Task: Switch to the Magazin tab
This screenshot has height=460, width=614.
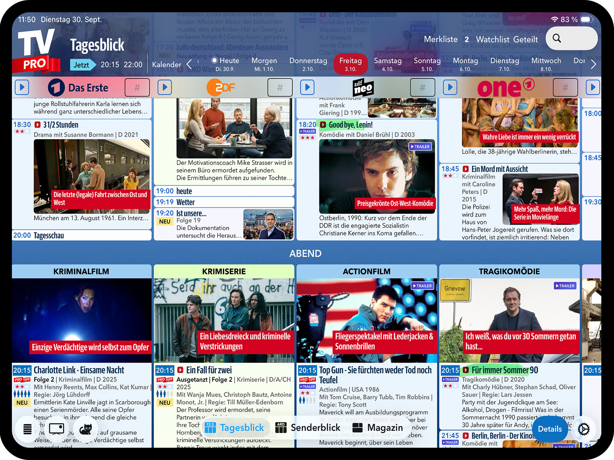Action: (377, 428)
